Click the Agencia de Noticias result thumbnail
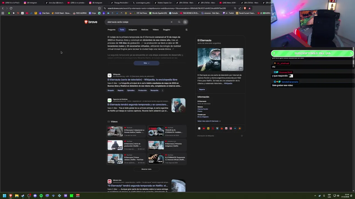Screen dimensions: 355x199 coord(178,105)
